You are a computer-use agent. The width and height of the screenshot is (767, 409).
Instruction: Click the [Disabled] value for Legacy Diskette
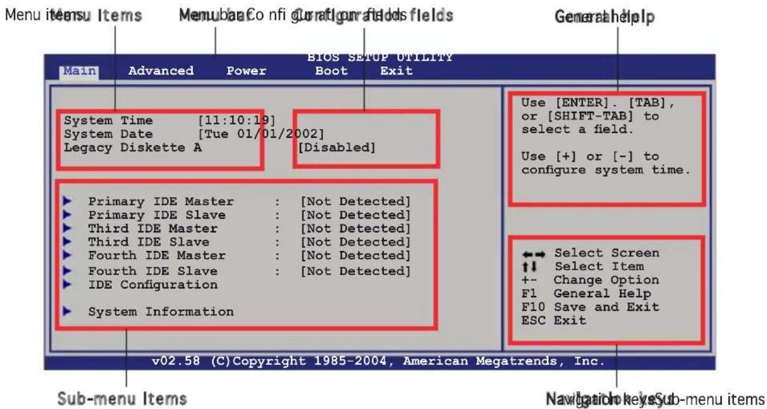(337, 148)
